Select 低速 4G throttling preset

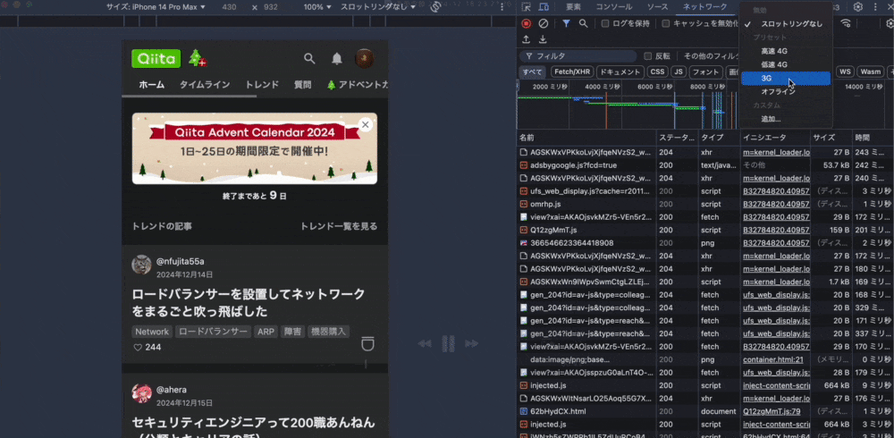786,64
